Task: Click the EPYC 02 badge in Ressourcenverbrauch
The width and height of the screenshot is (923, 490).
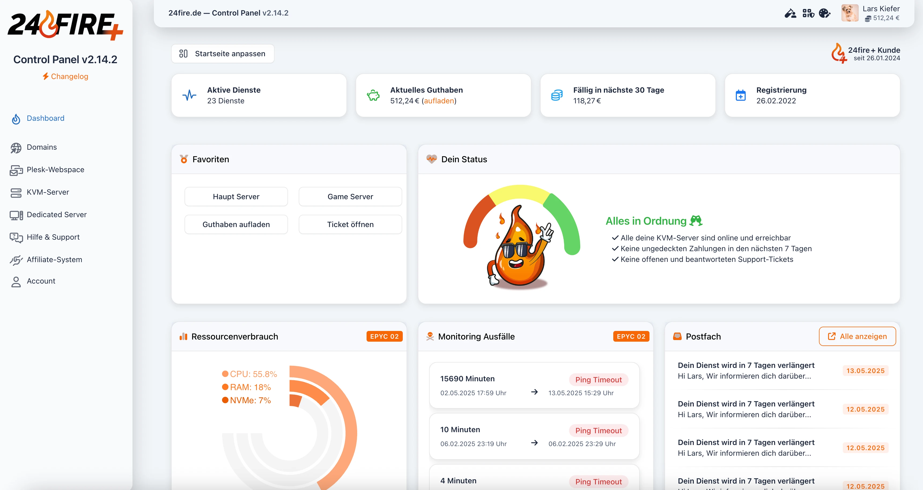Action: coord(384,337)
